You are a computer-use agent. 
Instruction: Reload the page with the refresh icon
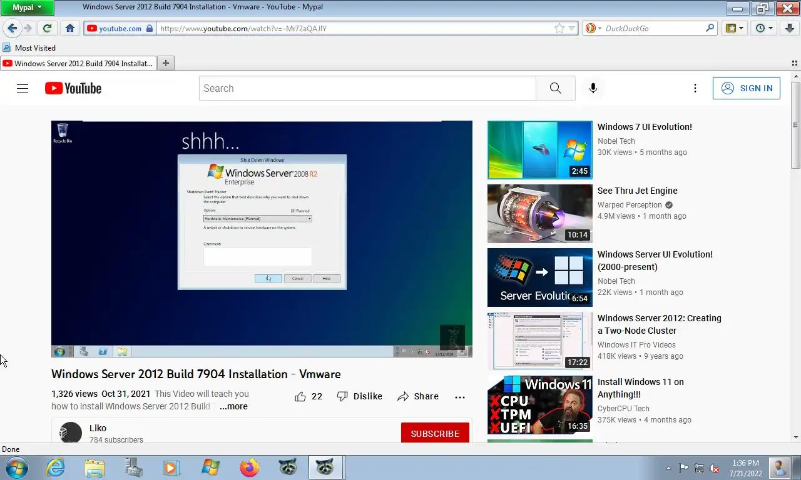[47, 28]
